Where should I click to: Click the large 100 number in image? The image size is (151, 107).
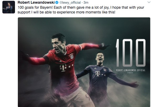[x=131, y=53]
